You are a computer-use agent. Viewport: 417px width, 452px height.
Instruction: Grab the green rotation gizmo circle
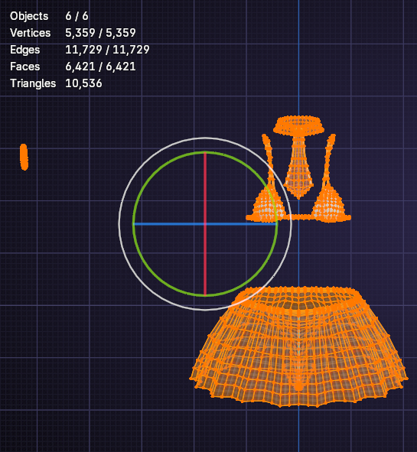click(133, 224)
